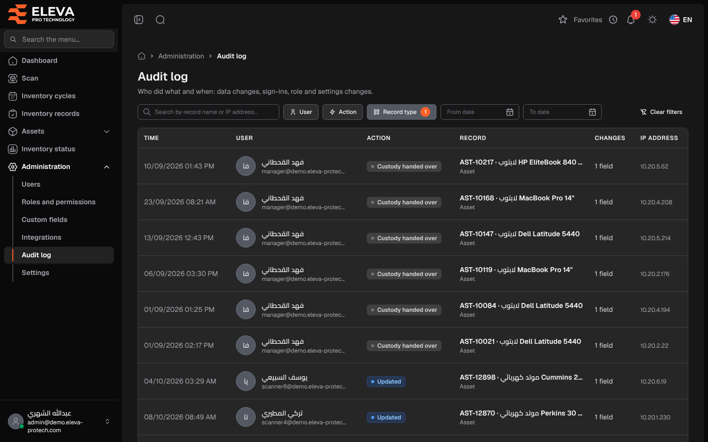This screenshot has height=442, width=708.
Task: Open account switcher next to admin email
Action: (x=107, y=421)
